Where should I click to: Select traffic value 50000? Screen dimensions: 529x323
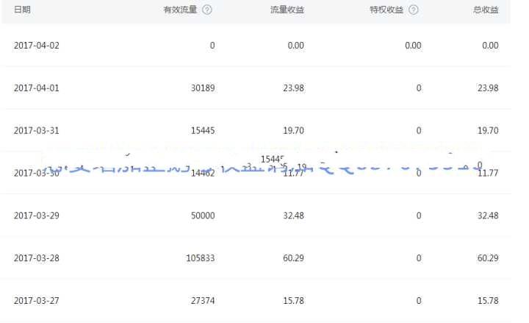point(203,216)
